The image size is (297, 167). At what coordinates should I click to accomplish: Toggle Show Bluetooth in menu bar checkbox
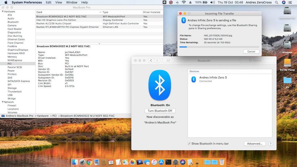click(x=189, y=143)
